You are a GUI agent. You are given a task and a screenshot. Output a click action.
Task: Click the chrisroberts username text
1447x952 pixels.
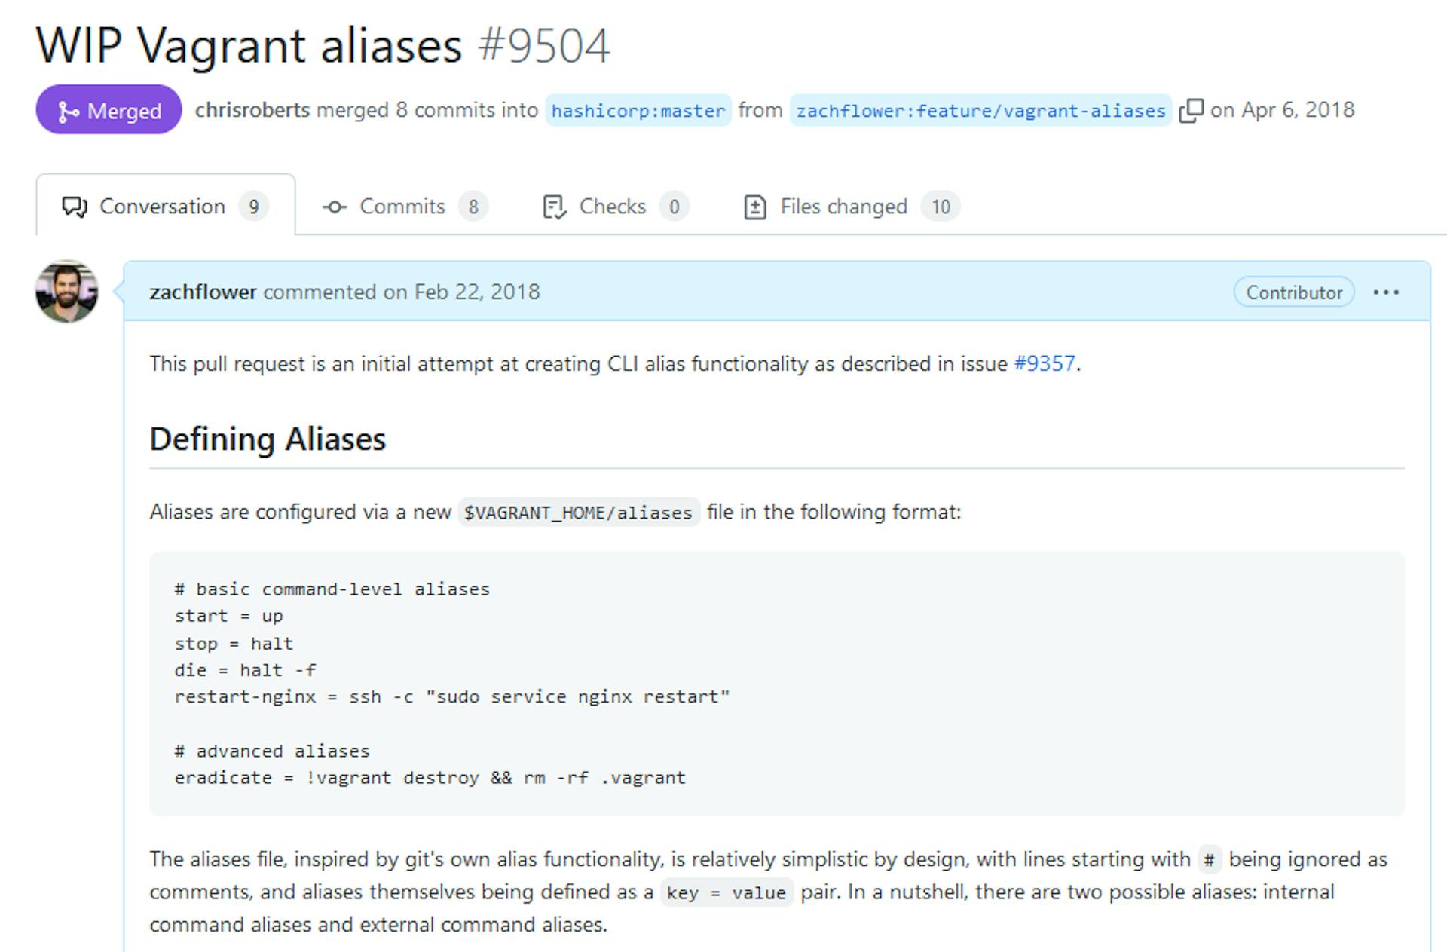[226, 109]
